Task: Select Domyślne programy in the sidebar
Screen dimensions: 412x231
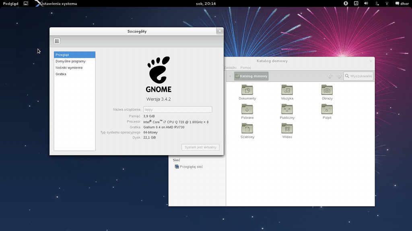Action: click(x=74, y=61)
